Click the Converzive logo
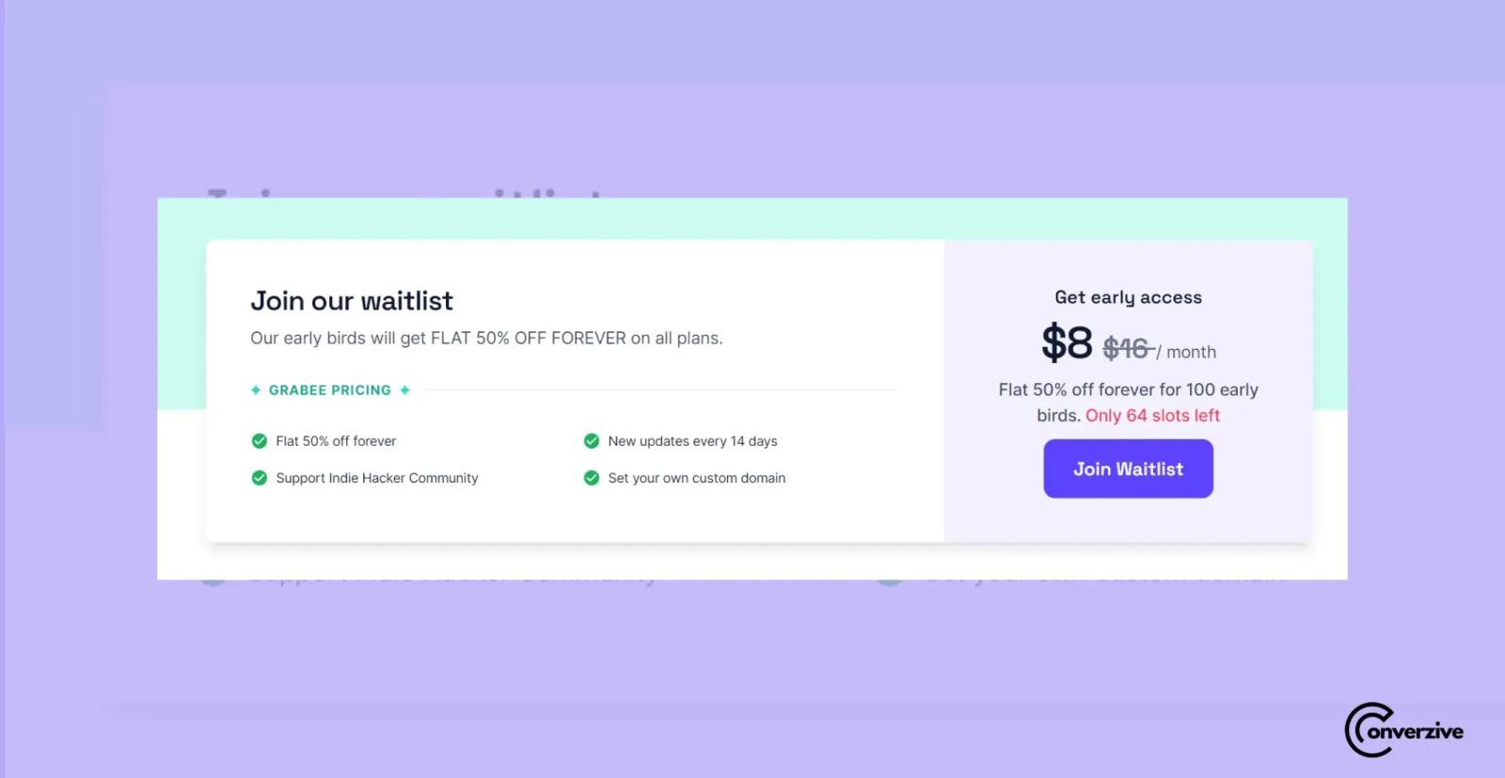1505x778 pixels. pos(1403,730)
